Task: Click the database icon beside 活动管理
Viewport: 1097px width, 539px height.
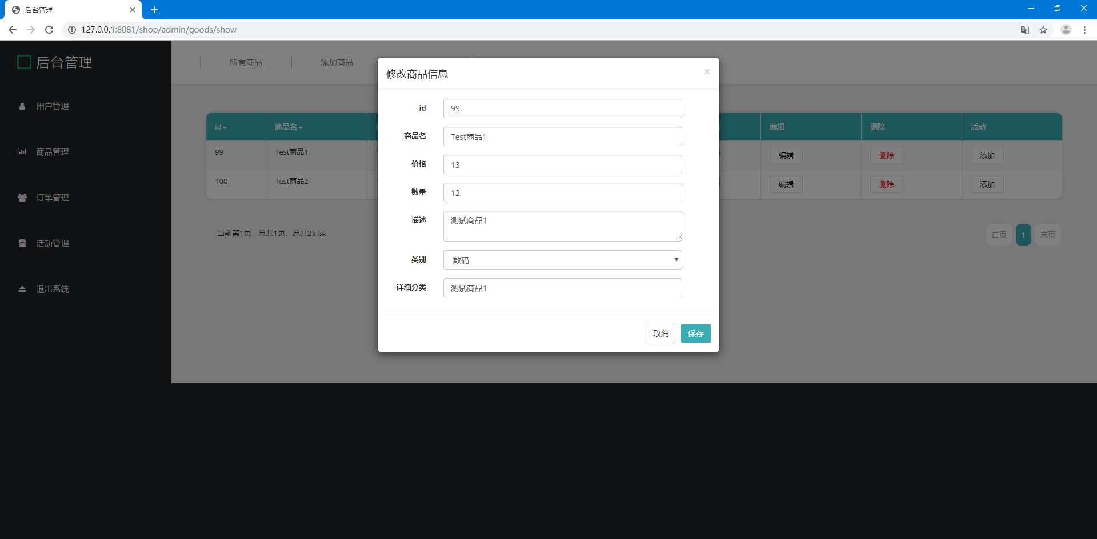Action: click(x=22, y=243)
